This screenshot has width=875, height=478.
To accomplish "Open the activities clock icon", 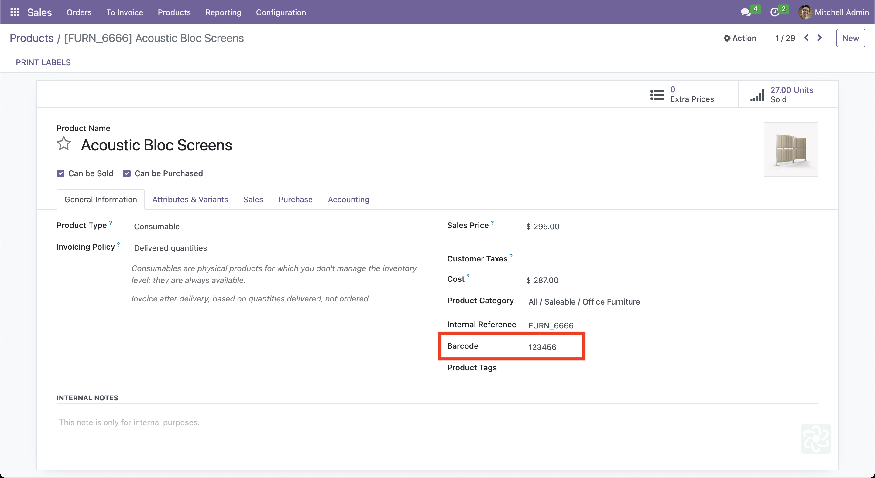I will [774, 12].
